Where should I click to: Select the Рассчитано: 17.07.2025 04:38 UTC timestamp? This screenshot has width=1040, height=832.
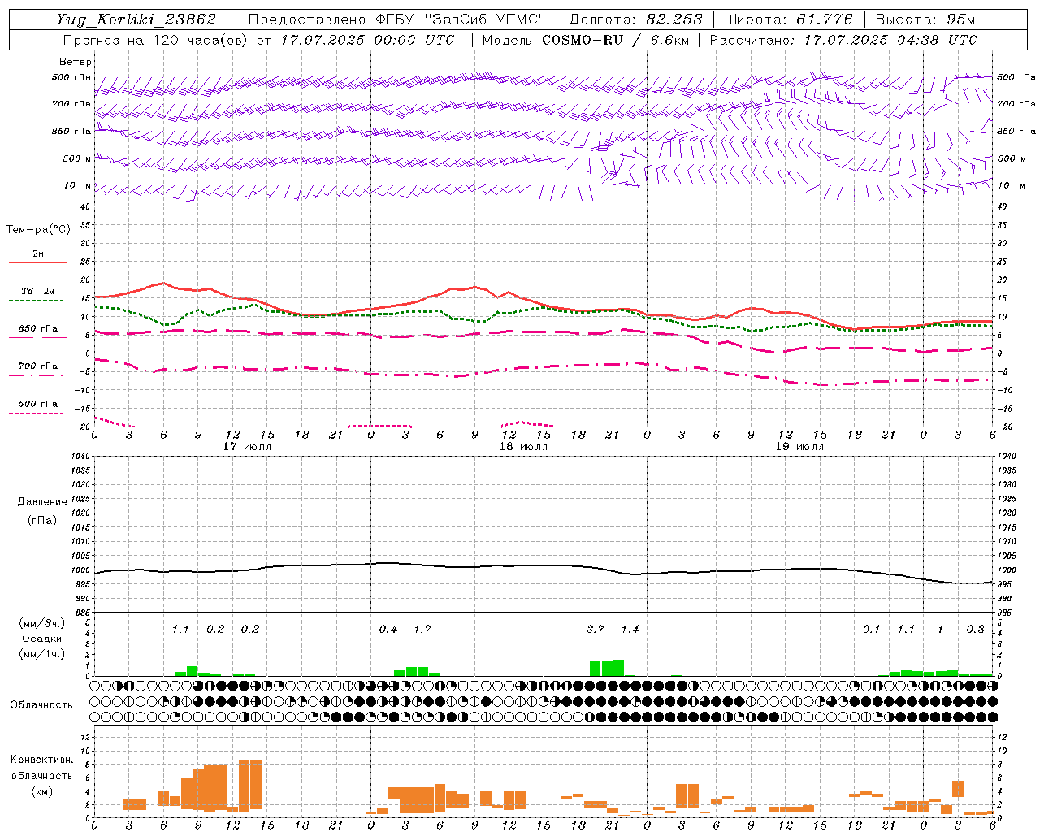843,40
